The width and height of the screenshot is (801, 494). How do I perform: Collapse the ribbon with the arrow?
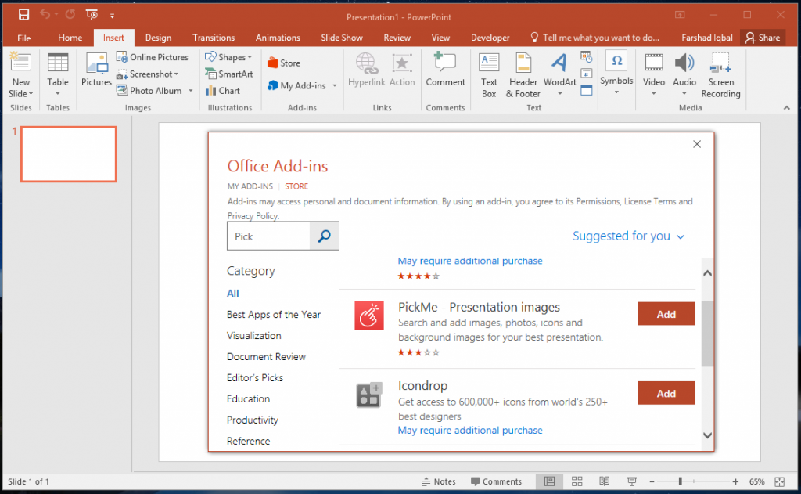coord(786,108)
